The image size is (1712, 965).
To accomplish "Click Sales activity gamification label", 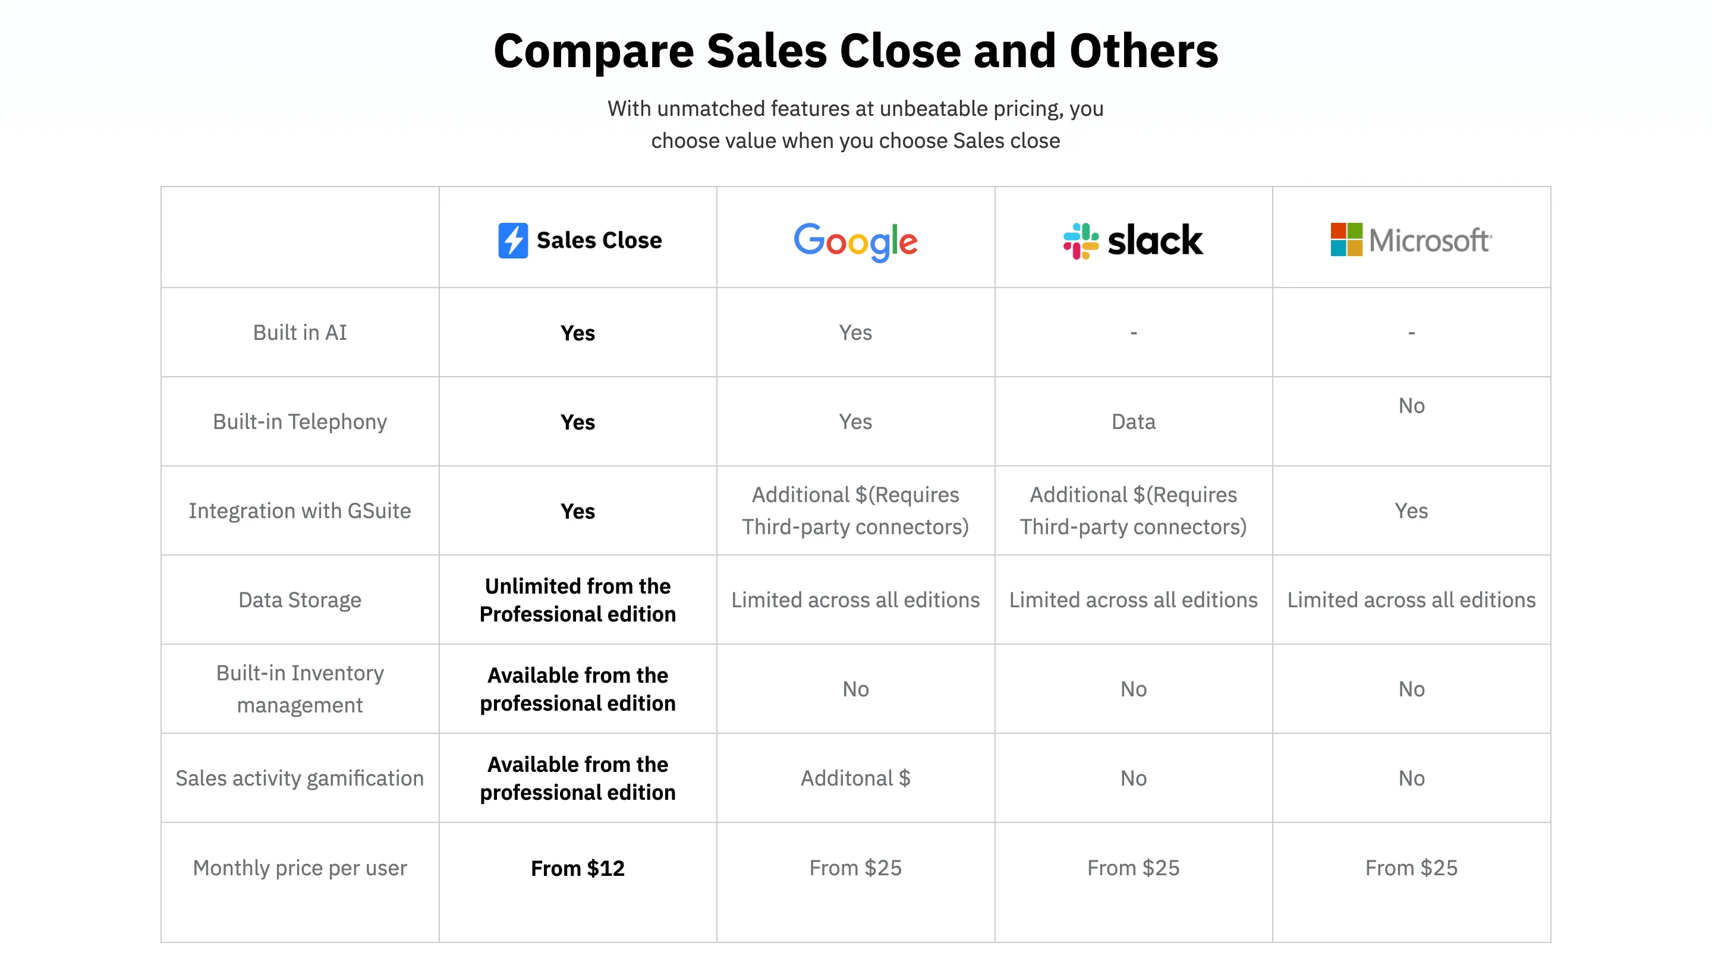I will [x=300, y=778].
